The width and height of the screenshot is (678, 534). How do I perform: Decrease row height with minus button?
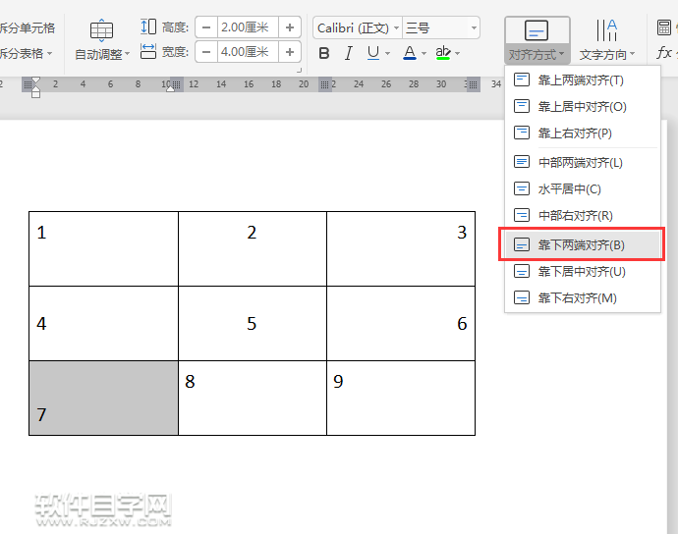click(206, 27)
